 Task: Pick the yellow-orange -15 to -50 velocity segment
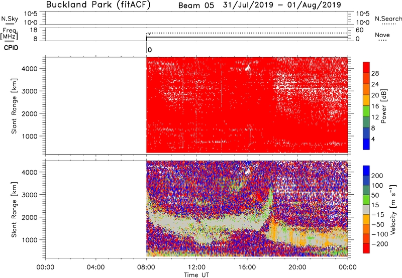pos(366,219)
